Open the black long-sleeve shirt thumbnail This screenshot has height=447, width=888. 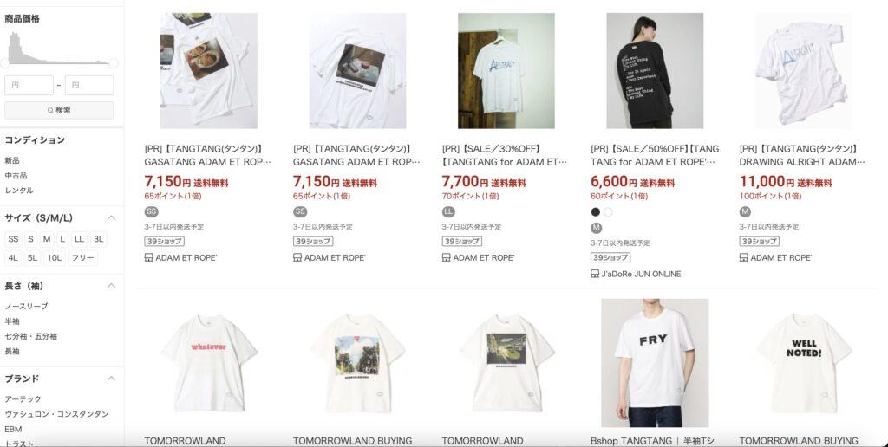click(655, 71)
